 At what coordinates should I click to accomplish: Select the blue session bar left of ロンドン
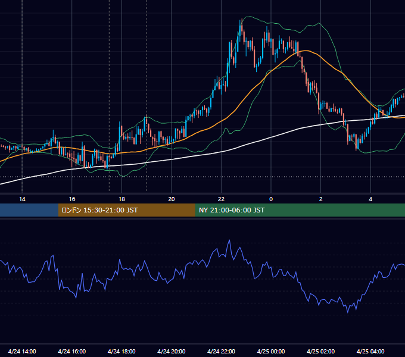point(29,210)
